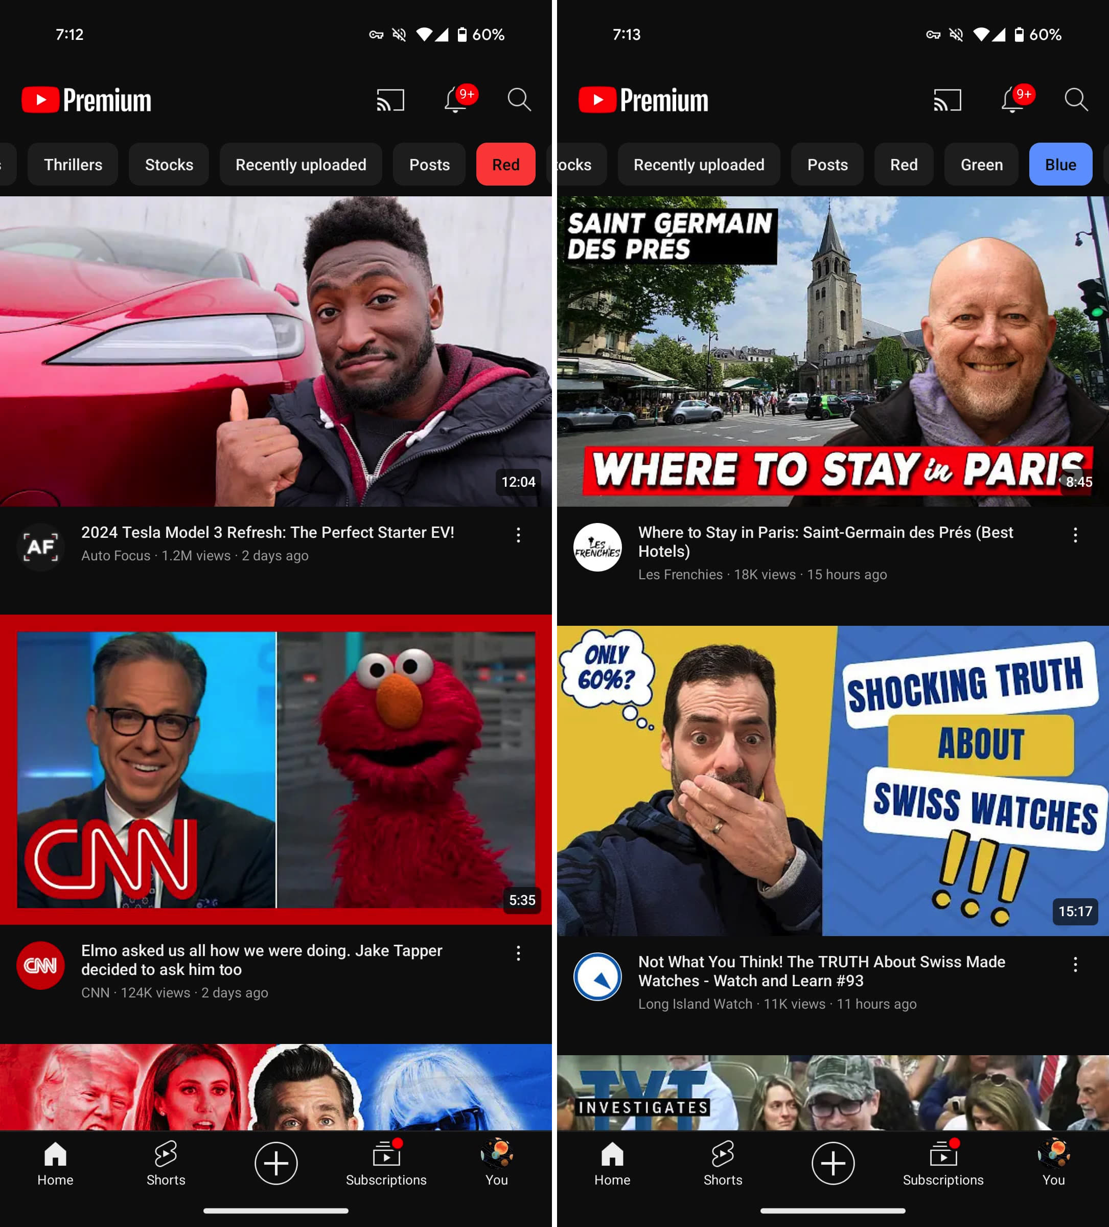1109x1227 pixels.
Task: Open the Recently uploaded filter
Action: coord(301,164)
